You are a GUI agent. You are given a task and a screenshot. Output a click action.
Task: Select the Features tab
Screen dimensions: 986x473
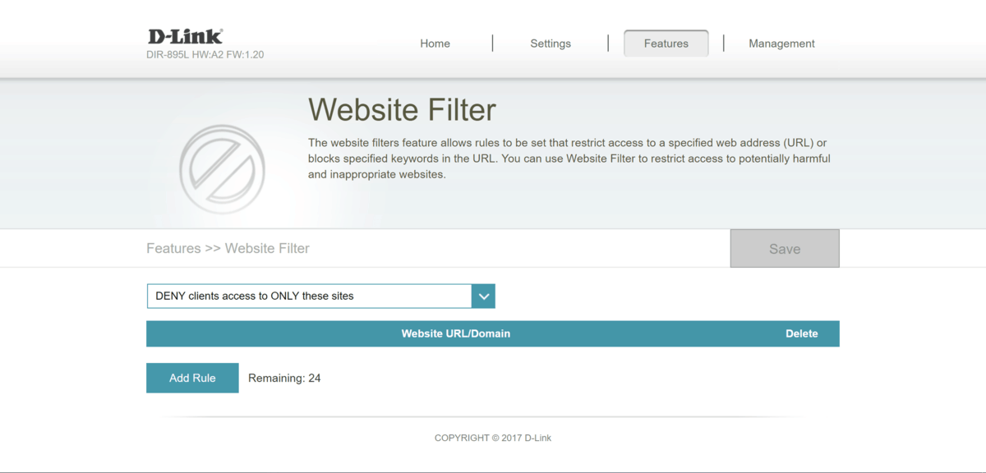(x=666, y=44)
